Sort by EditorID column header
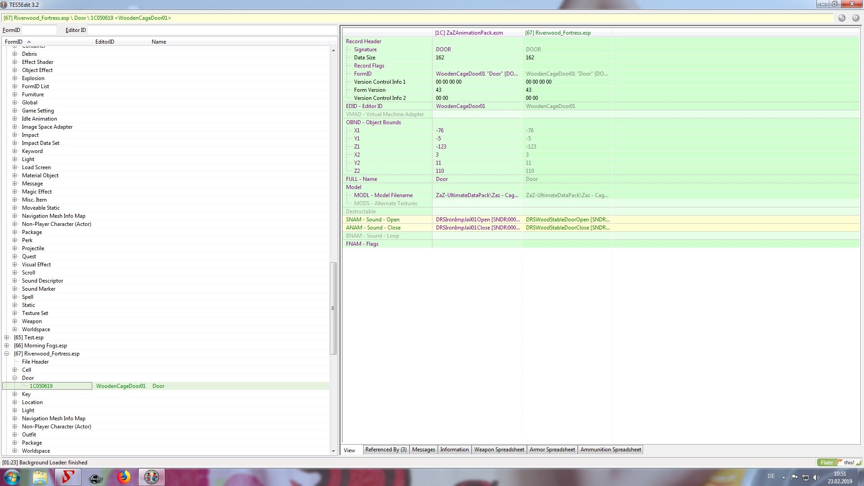Screen dimensions: 864x486 pos(121,42)
